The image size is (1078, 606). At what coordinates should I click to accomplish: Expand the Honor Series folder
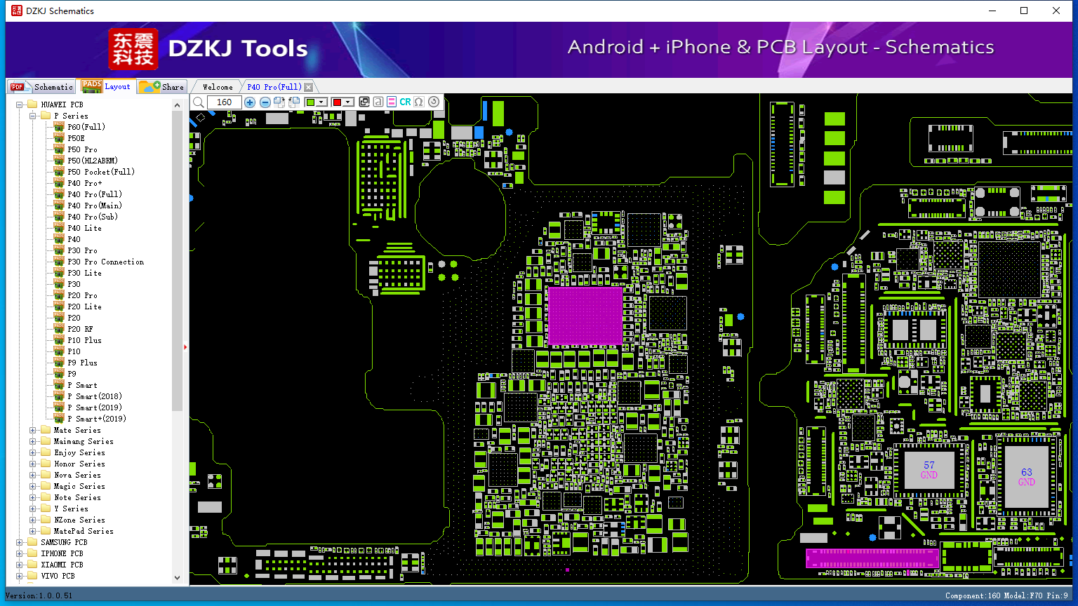(x=33, y=464)
